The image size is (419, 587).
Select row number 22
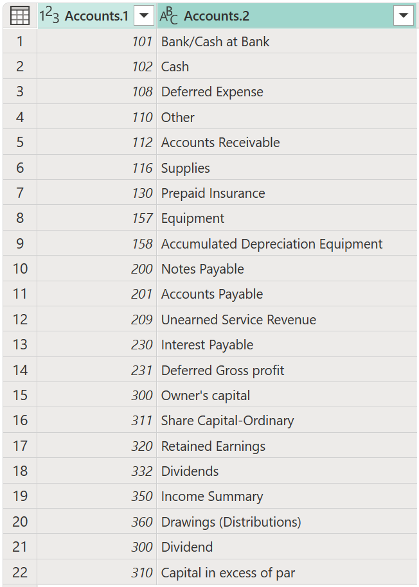tap(20, 572)
